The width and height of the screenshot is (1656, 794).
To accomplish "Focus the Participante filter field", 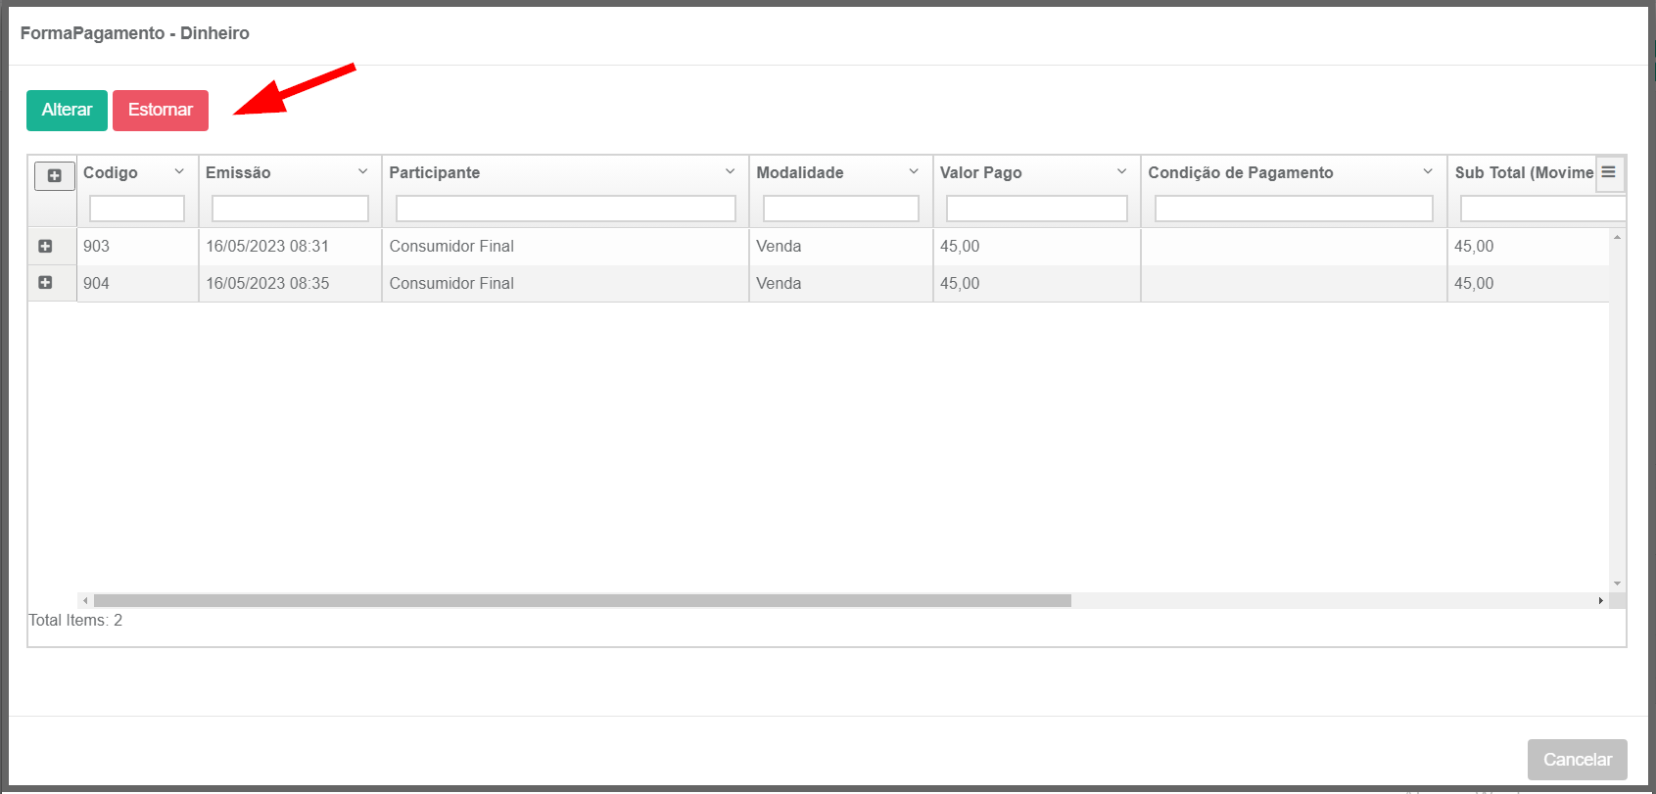I will click(565, 209).
